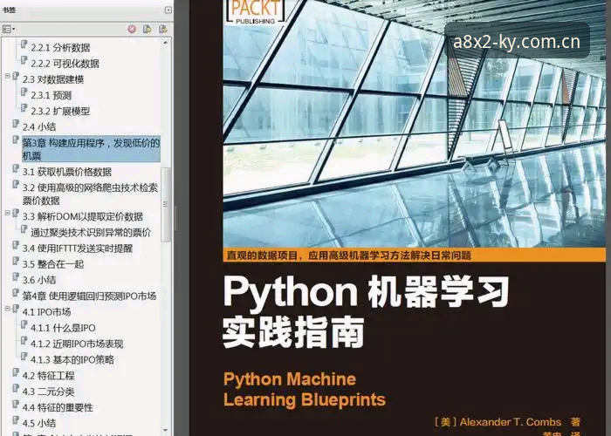Open bookmark 2.2.2 可视化数据
The width and height of the screenshot is (611, 436).
pyautogui.click(x=65, y=64)
